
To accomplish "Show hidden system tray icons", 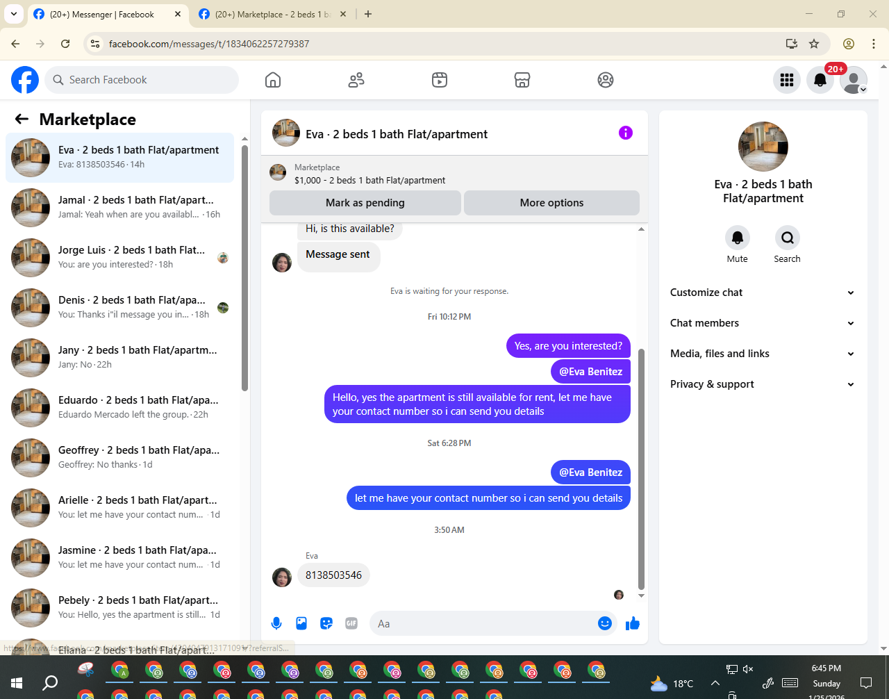I will point(715,683).
